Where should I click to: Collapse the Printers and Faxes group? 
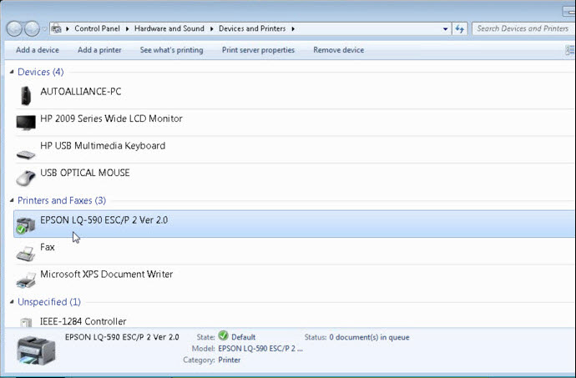point(12,201)
